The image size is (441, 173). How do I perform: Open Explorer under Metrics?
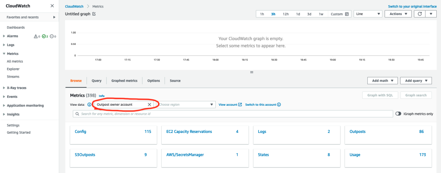point(13,69)
